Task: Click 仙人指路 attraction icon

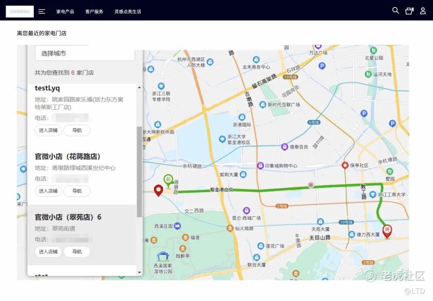Action: pyautogui.click(x=230, y=228)
